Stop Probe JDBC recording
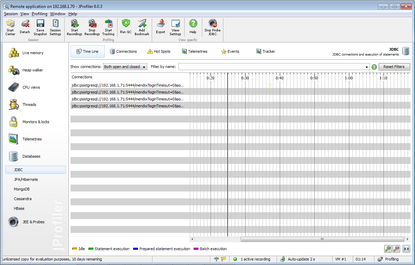415x265 pixels. coord(212,27)
